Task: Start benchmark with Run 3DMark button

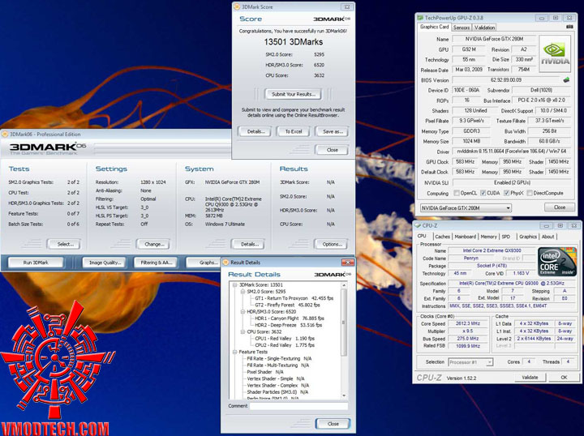Action: tap(36, 263)
